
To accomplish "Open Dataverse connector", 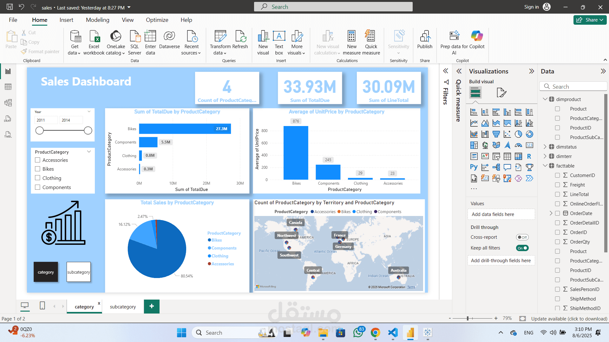I will pyautogui.click(x=169, y=40).
